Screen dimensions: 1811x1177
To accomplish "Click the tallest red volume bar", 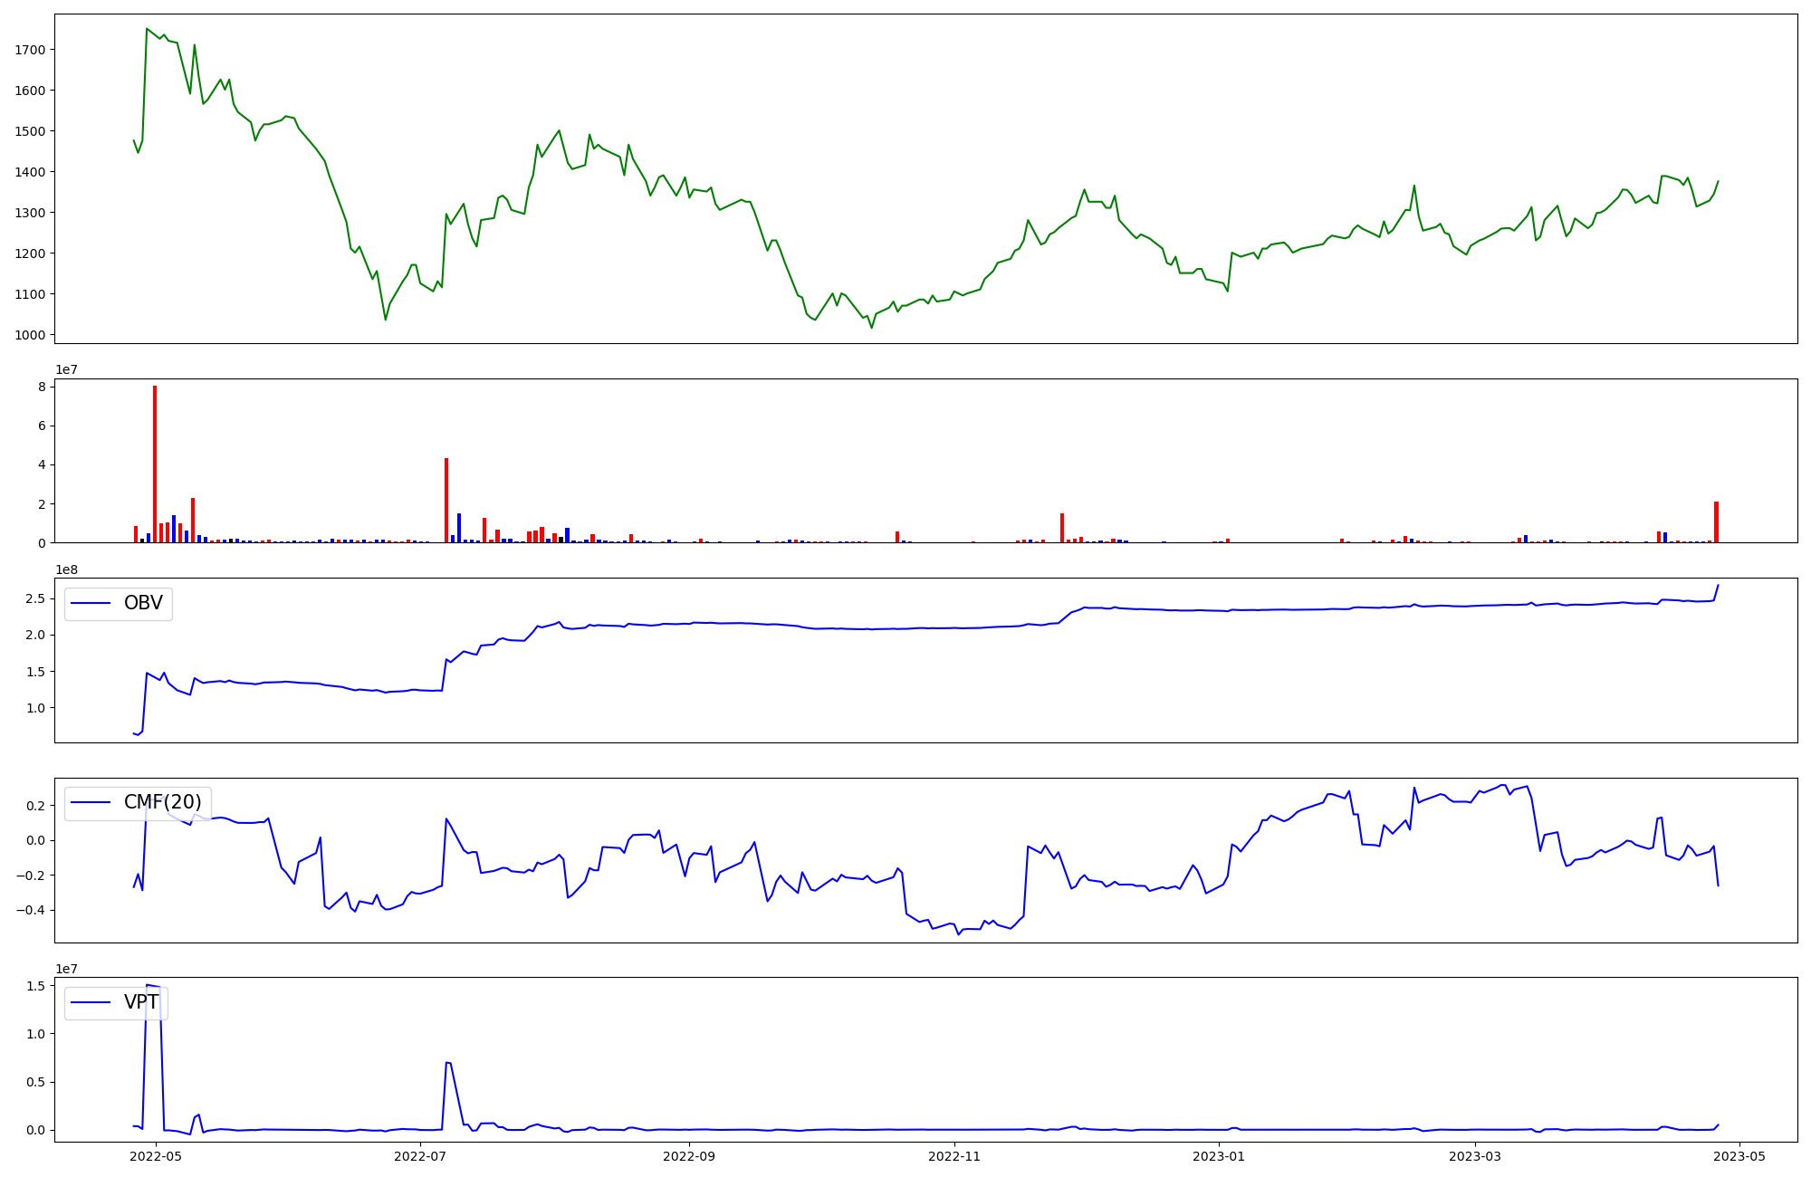I will click(x=155, y=464).
